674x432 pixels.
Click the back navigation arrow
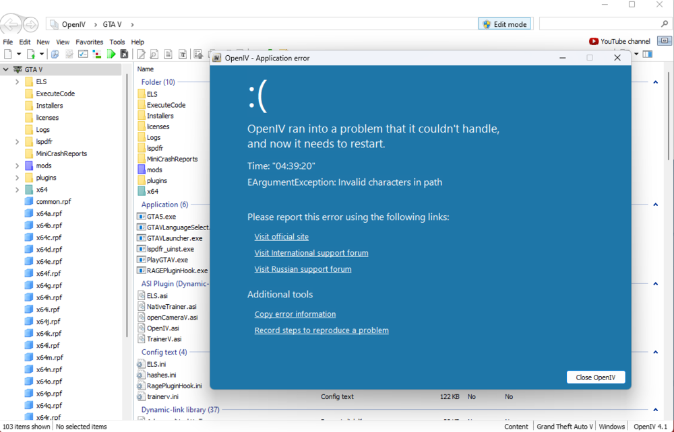click(x=11, y=24)
